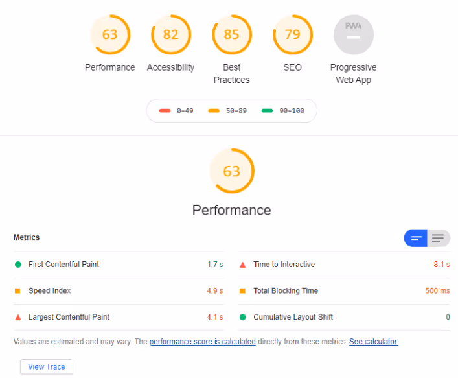The image size is (458, 378).
Task: Jump to the Performance score gauge 63 at top
Action: (110, 34)
